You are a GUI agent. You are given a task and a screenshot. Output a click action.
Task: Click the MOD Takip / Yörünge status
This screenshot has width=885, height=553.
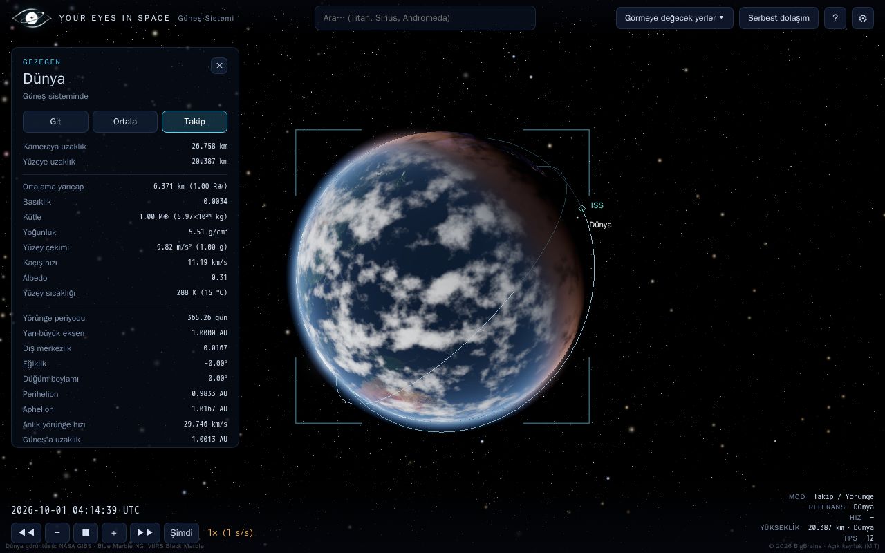click(831, 496)
